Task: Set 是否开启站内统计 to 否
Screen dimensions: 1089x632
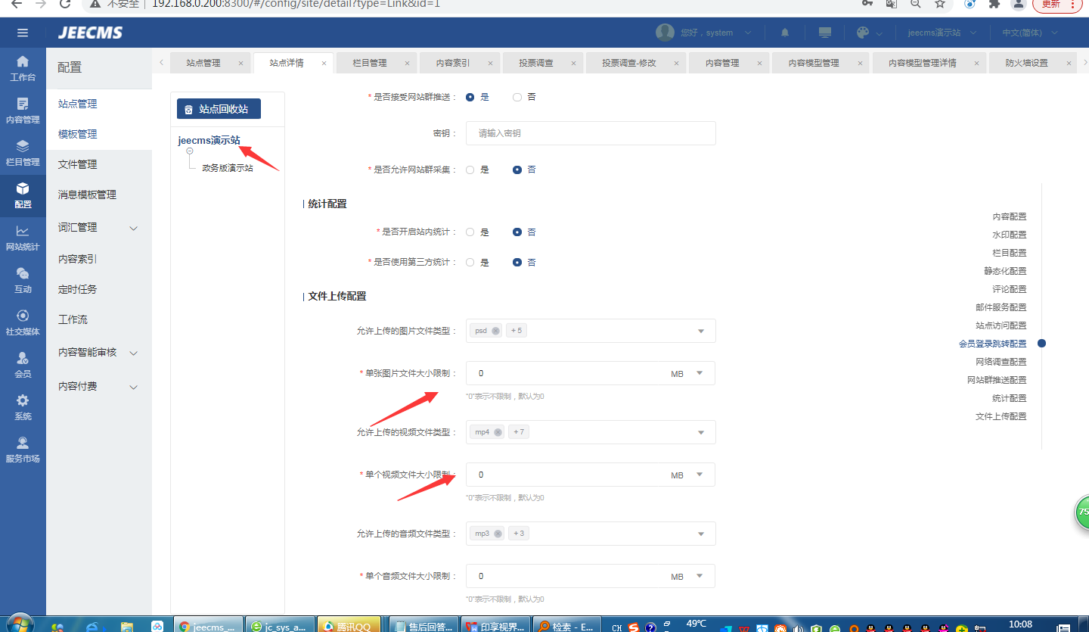Action: pyautogui.click(x=517, y=232)
